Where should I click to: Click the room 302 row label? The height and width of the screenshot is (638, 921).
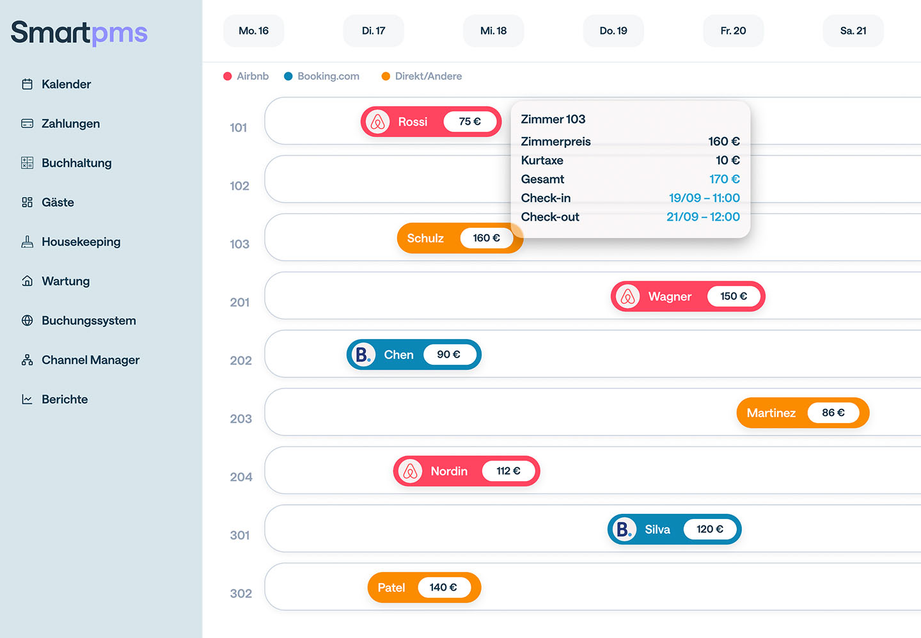pos(240,593)
